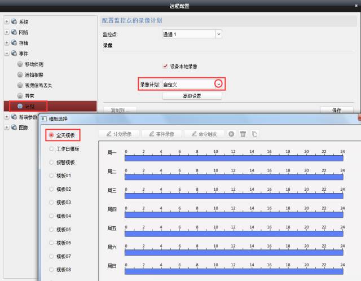Image resolution: width=361 pixels, height=281 pixels.
Task: Click the trash can clear-all icon
Action: pyautogui.click(x=243, y=134)
